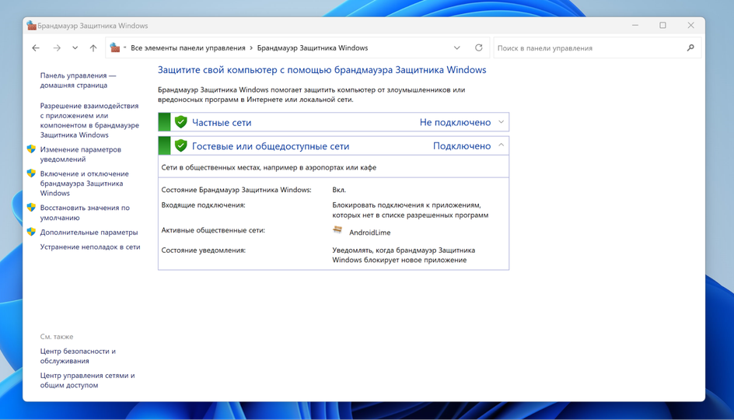Viewport: 734px width, 420px height.
Task: Open 'Включение и отключение брандмауэра' link
Action: tap(84, 183)
